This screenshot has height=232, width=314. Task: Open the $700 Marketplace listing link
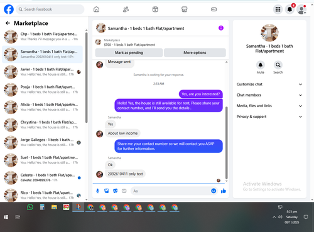[x=129, y=45]
